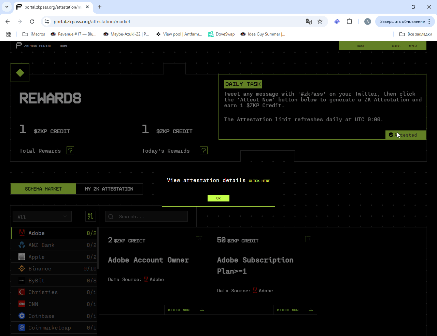Confirm the dialog with OK
The height and width of the screenshot is (336, 437).
click(x=218, y=198)
